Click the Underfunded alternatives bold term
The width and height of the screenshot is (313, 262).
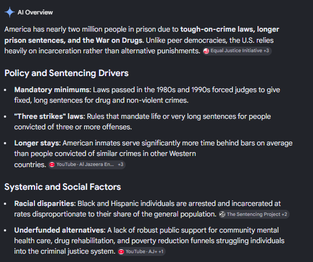pyautogui.click(x=59, y=230)
